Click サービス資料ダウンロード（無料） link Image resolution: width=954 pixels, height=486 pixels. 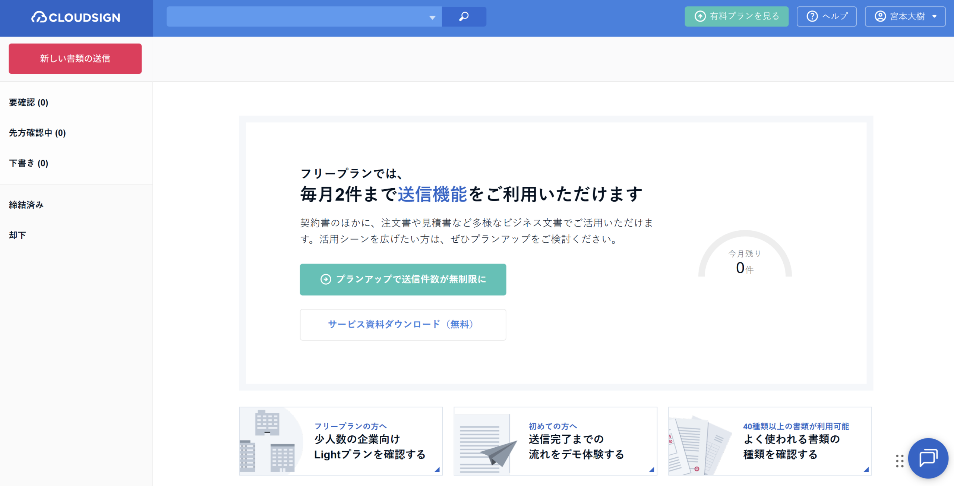403,324
